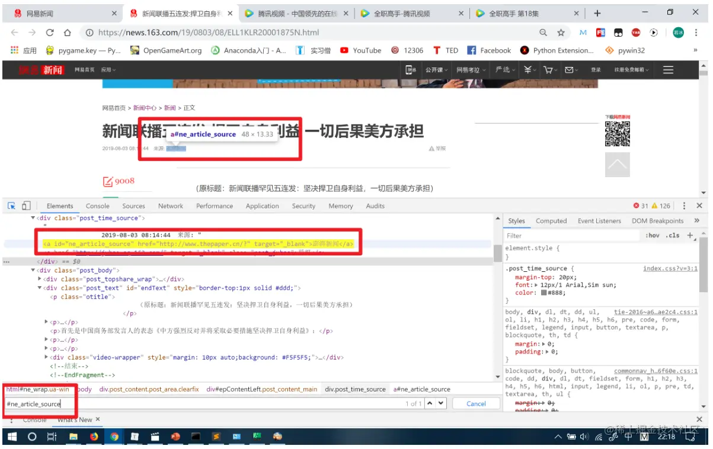
Task: Enable the :hov pseudo-state toggle
Action: [653, 235]
